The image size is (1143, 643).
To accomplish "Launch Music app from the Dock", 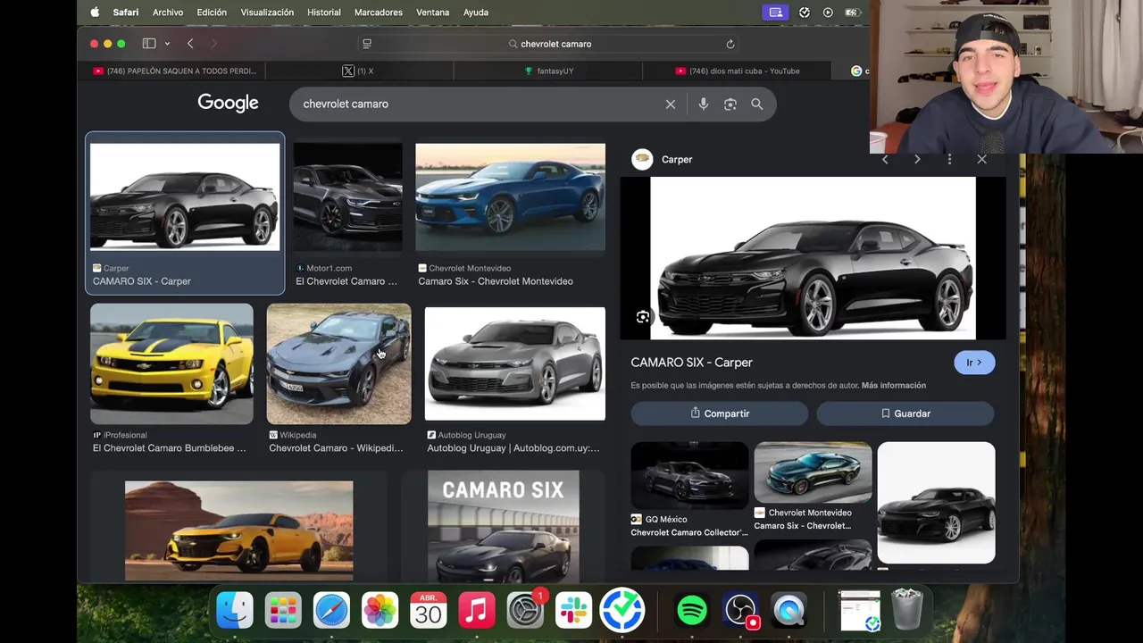I will click(x=477, y=611).
